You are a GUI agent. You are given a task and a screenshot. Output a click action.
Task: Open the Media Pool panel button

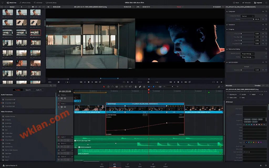click(x=12, y=3)
